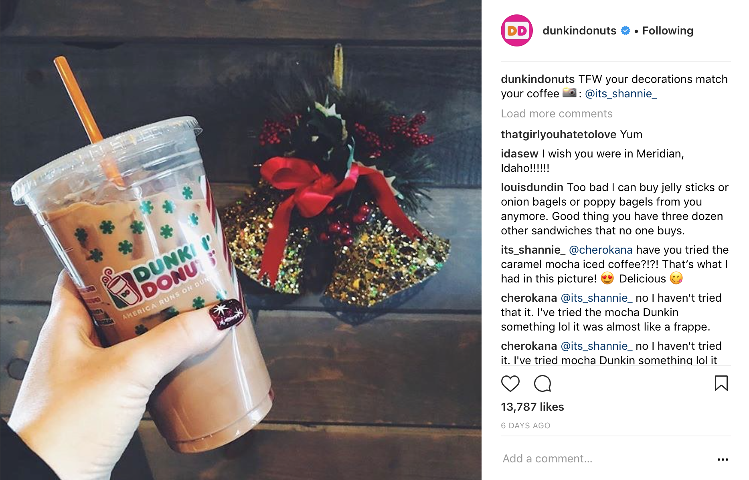Click the iced coffee post photo
This screenshot has height=480, width=749.
[241, 240]
